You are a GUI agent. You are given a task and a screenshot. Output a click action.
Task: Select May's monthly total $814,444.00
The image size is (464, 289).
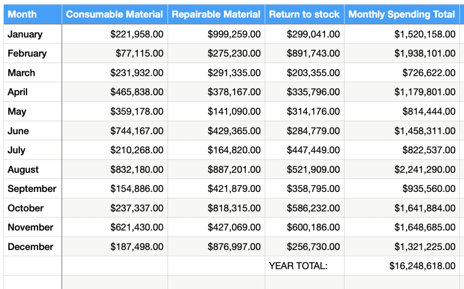pyautogui.click(x=429, y=112)
